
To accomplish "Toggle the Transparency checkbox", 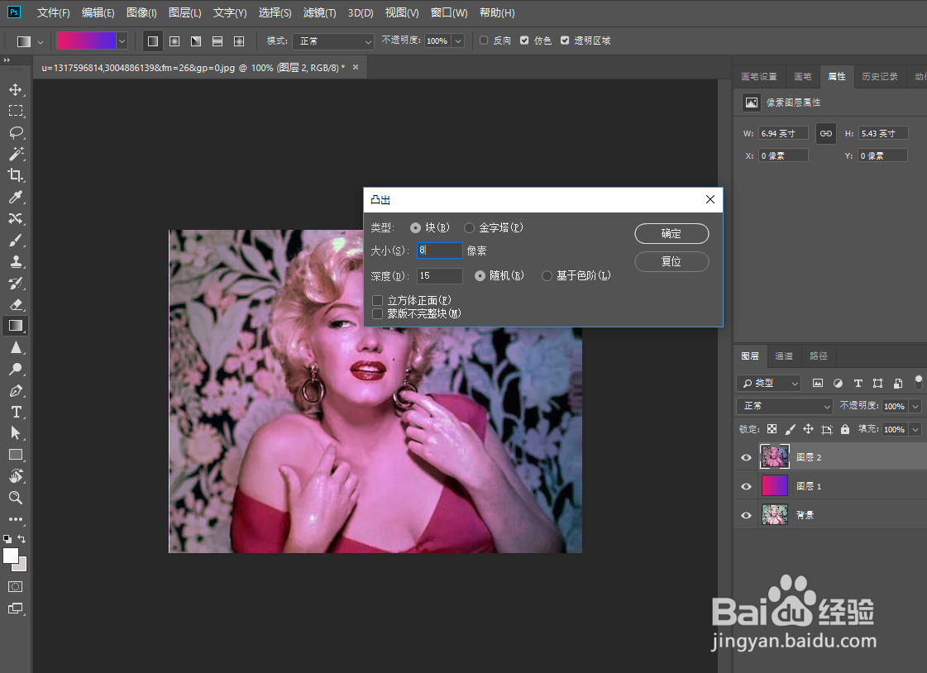I will [565, 41].
